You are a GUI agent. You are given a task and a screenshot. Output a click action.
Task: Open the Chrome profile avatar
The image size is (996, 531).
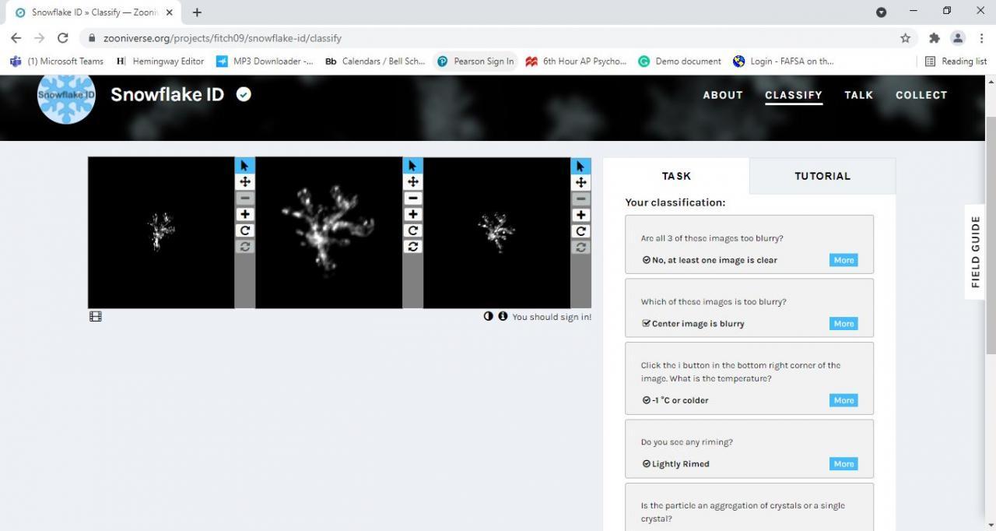958,37
